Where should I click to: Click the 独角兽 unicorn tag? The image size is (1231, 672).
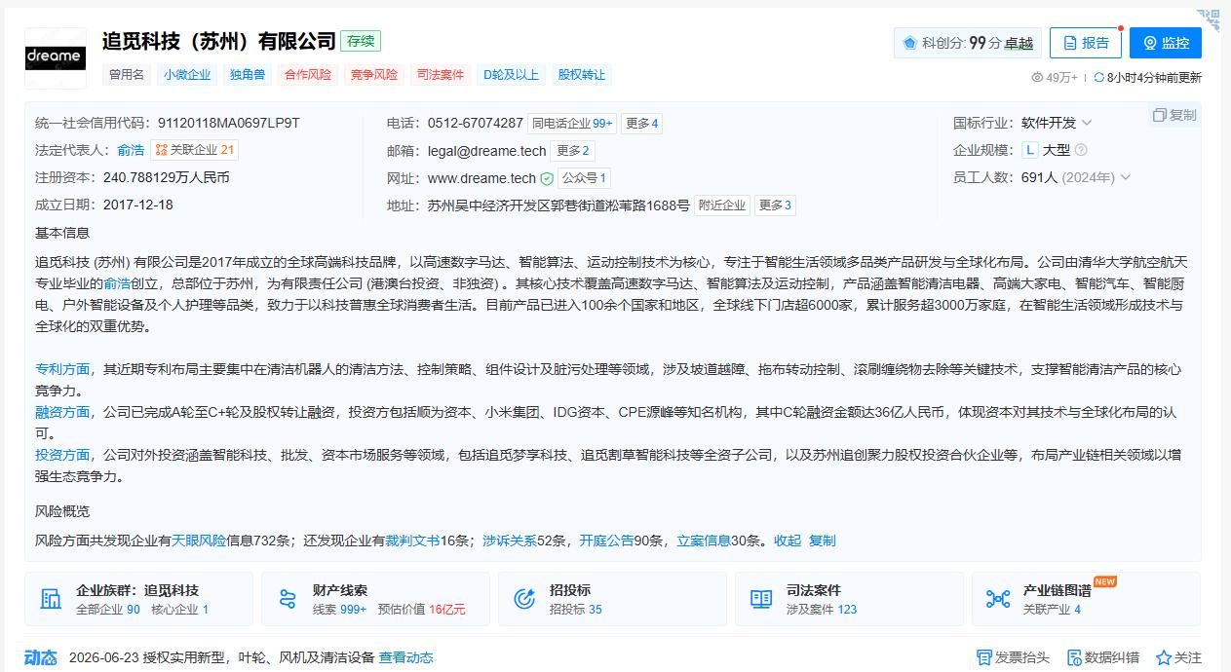pyautogui.click(x=248, y=75)
